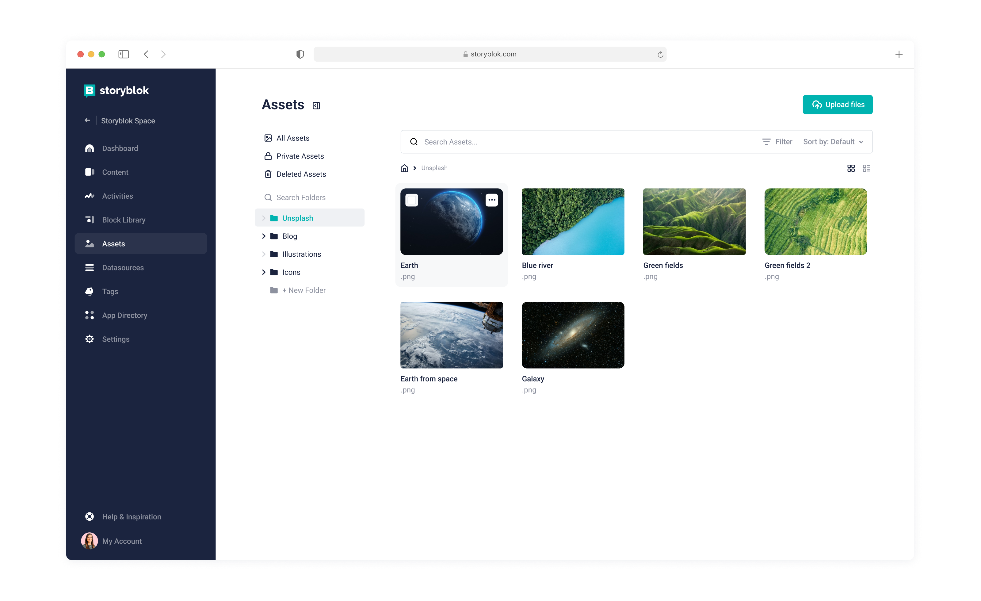Viewport: 981px width, 601px height.
Task: Expand the Illustrations folder chevron
Action: [x=264, y=254]
